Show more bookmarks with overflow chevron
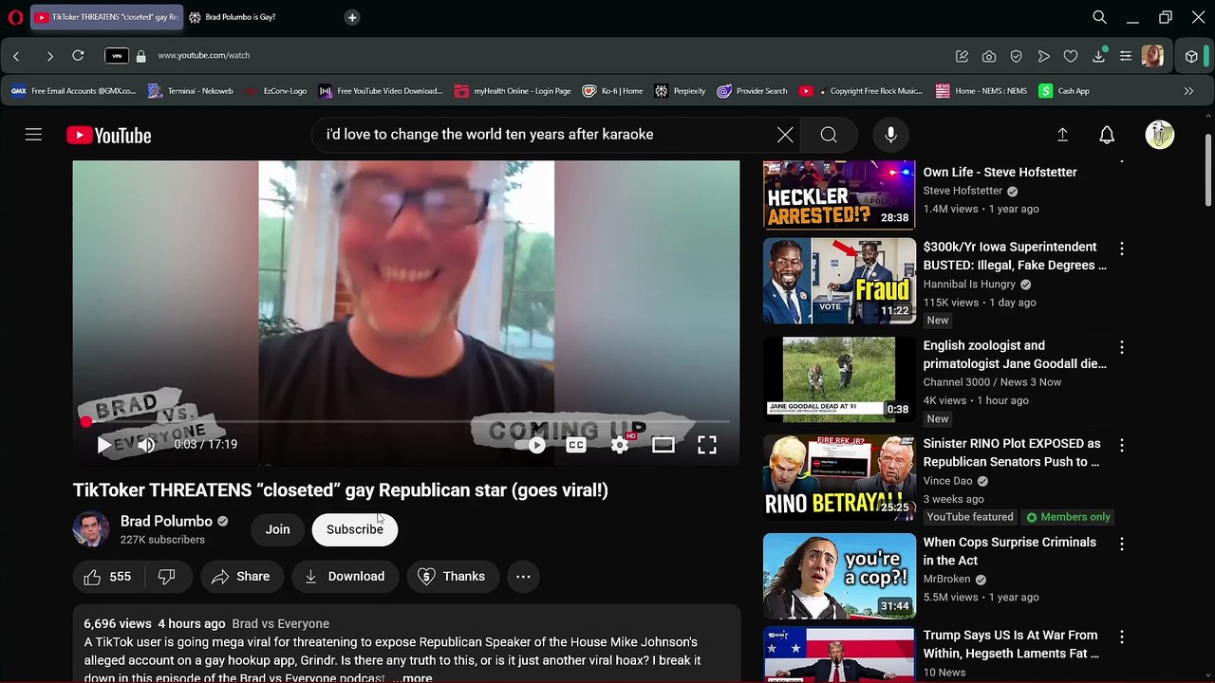The width and height of the screenshot is (1215, 683). click(x=1188, y=91)
